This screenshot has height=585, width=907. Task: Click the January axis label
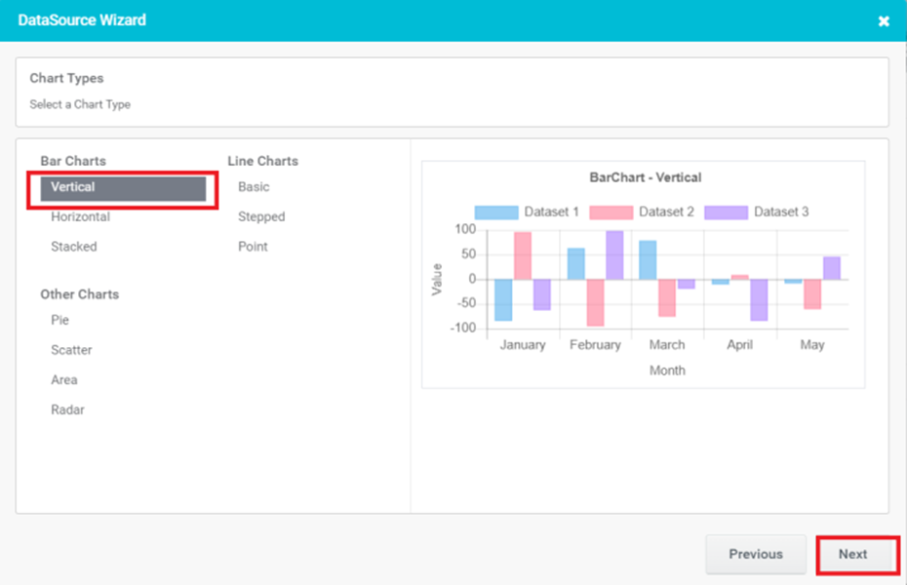point(523,345)
